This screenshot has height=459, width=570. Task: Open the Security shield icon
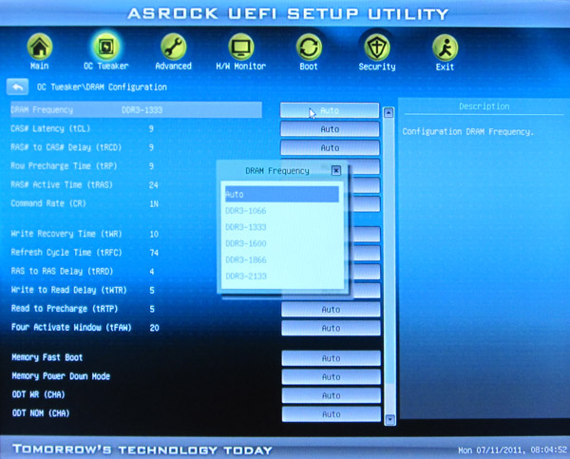376,48
